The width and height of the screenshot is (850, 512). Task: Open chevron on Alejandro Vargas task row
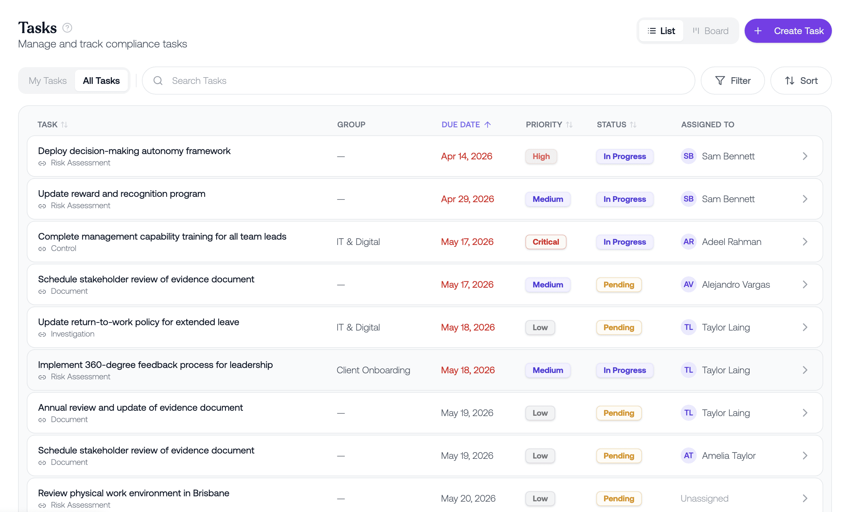(x=805, y=284)
